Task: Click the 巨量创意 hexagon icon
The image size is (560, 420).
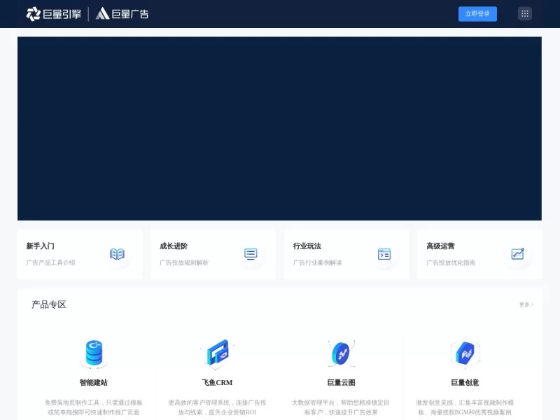Action: click(x=465, y=352)
